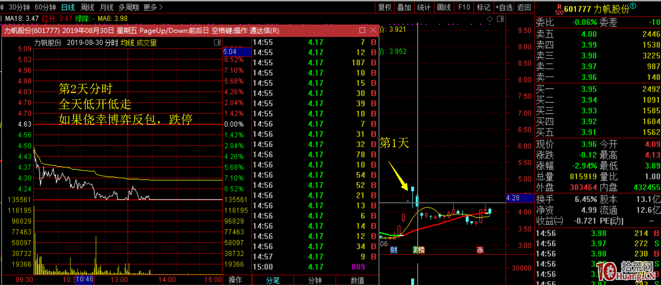
Task: Click the 今开 4.09 value
Action: pos(652,144)
